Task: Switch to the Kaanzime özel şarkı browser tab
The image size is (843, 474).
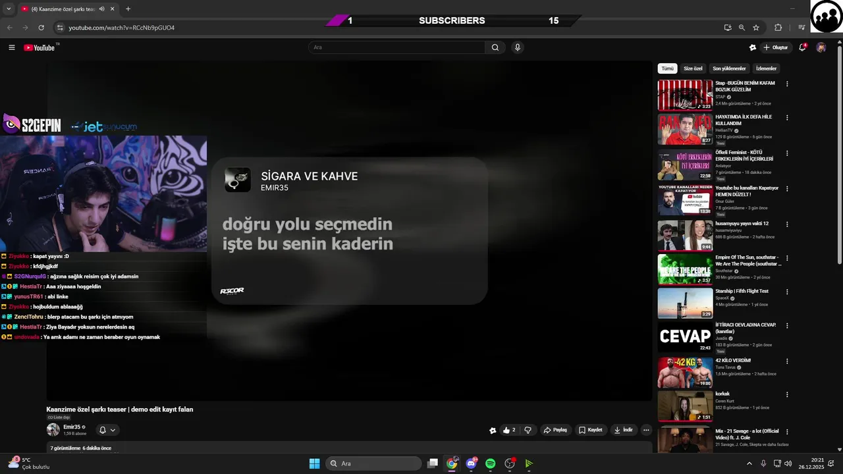Action: pyautogui.click(x=63, y=9)
